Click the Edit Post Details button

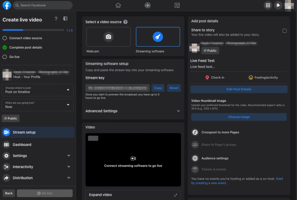(x=239, y=89)
